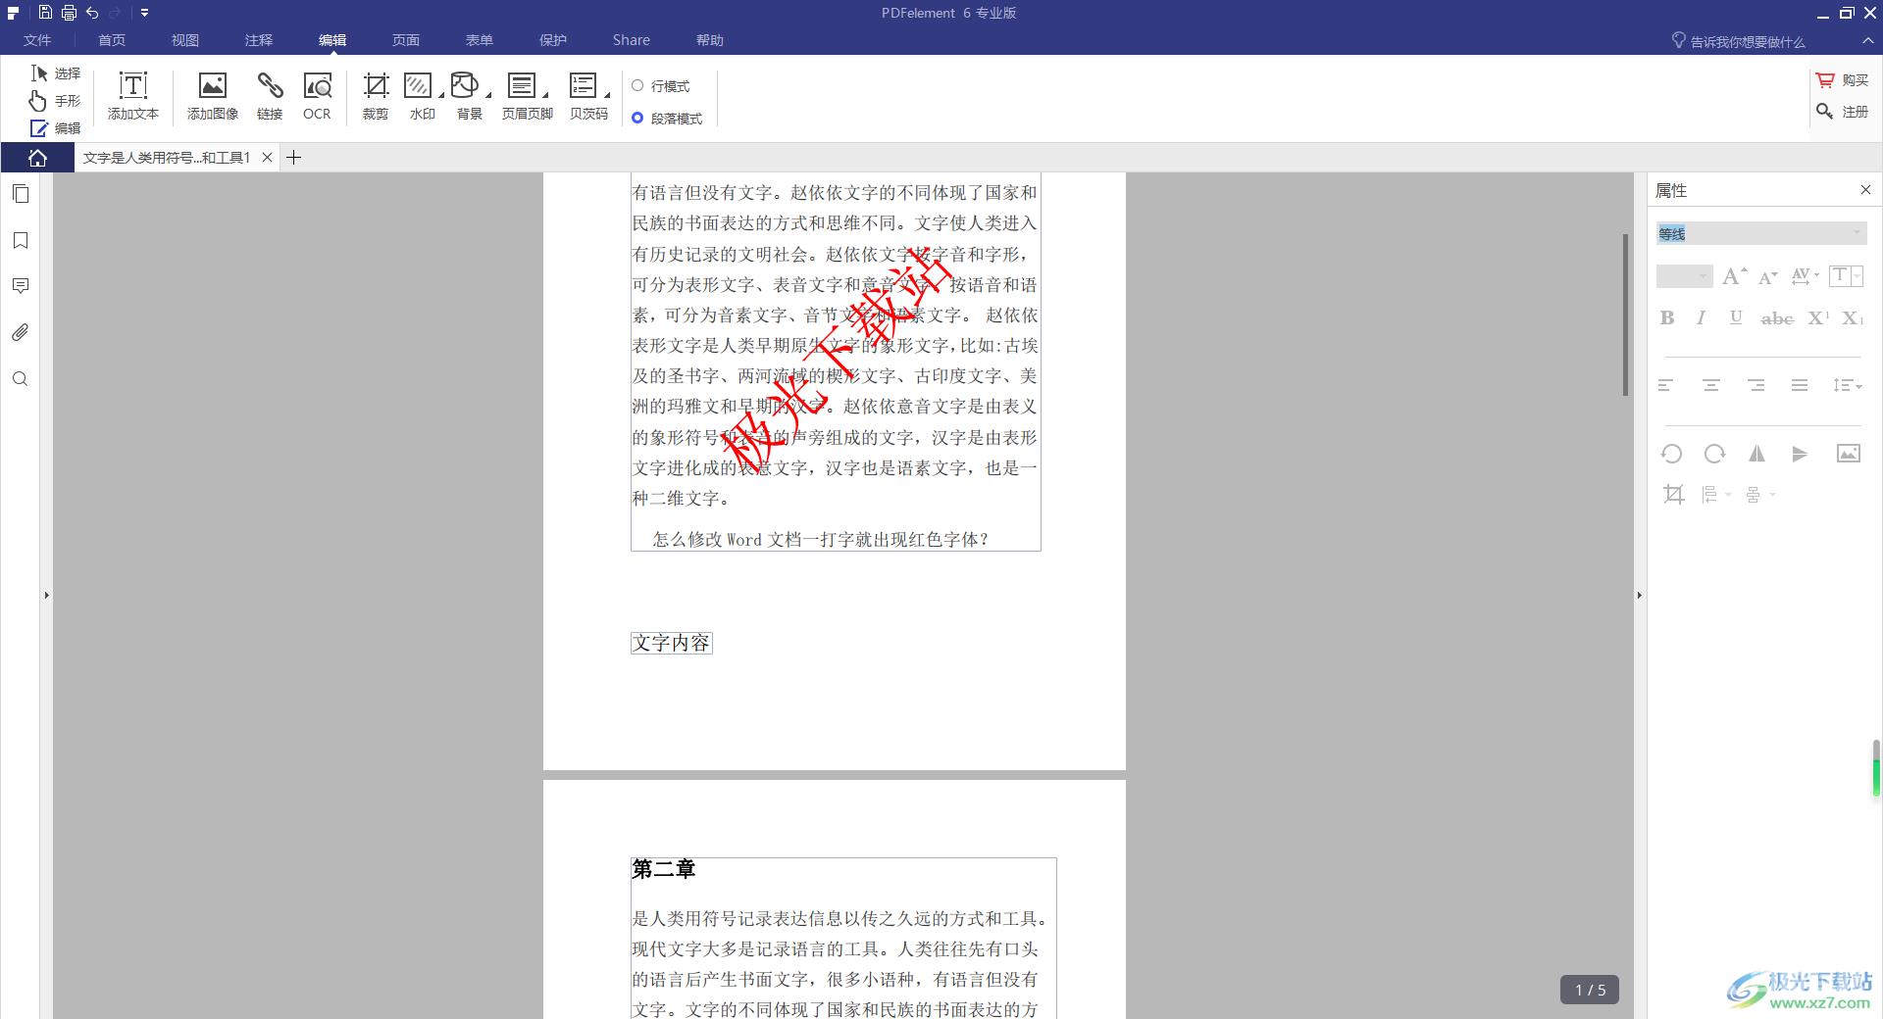Switch to the 保护 (Protect) tab

click(x=553, y=40)
